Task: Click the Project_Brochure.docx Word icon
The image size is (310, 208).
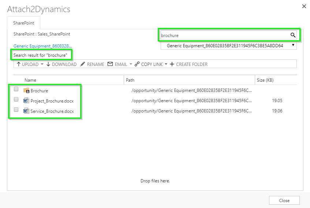Action: click(26, 101)
